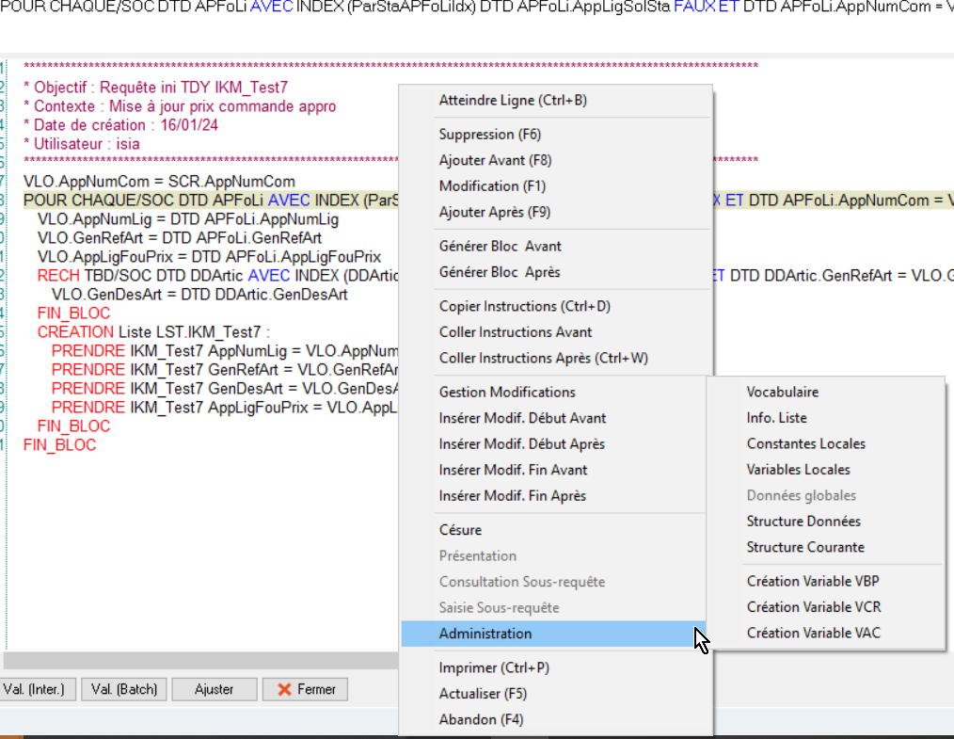Image resolution: width=954 pixels, height=739 pixels.
Task: Click Ajouter Avant (F8) option
Action: [x=495, y=160]
